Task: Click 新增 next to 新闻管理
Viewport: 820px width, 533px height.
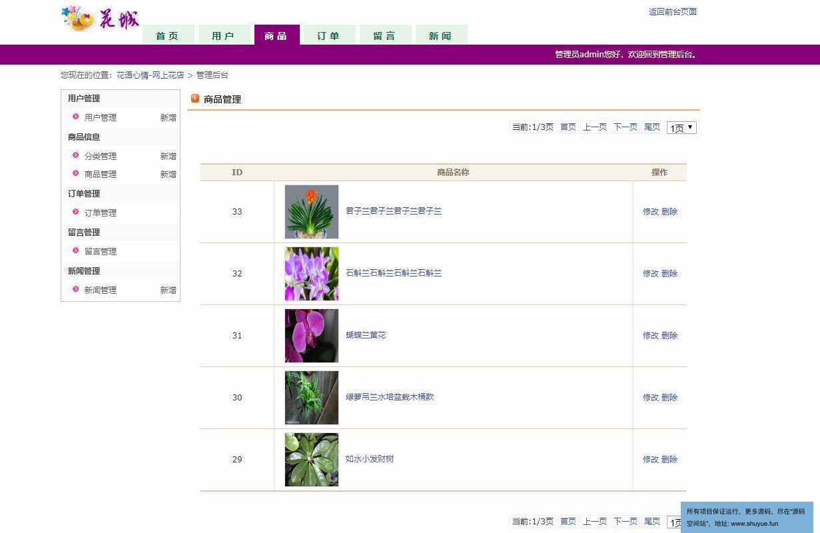Action: 169,290
